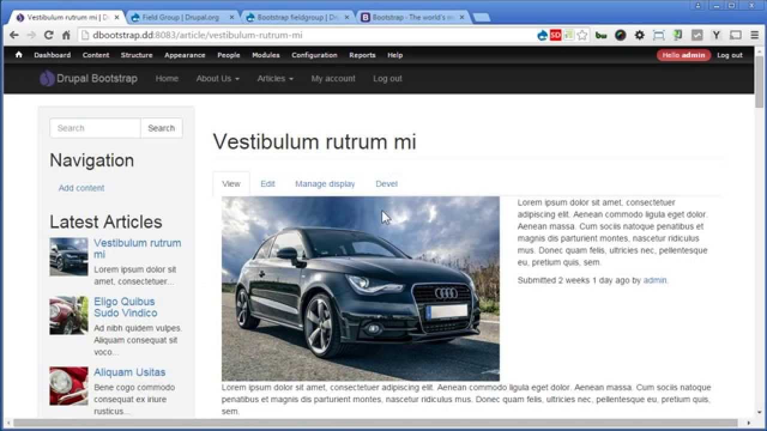Open a new browser tab

click(x=481, y=17)
